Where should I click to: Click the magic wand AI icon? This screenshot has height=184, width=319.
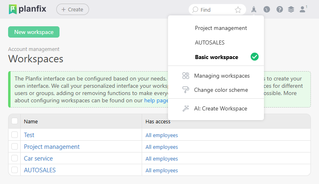coord(186,108)
